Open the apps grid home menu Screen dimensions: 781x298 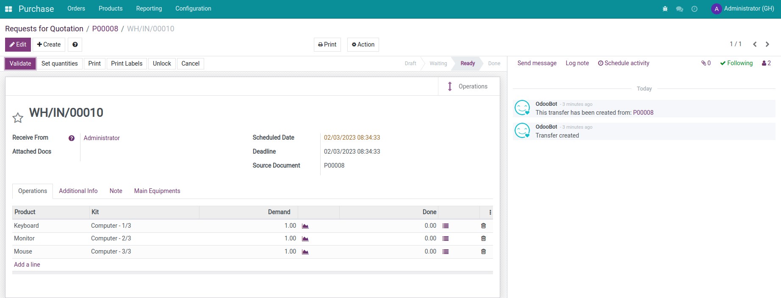pos(8,9)
